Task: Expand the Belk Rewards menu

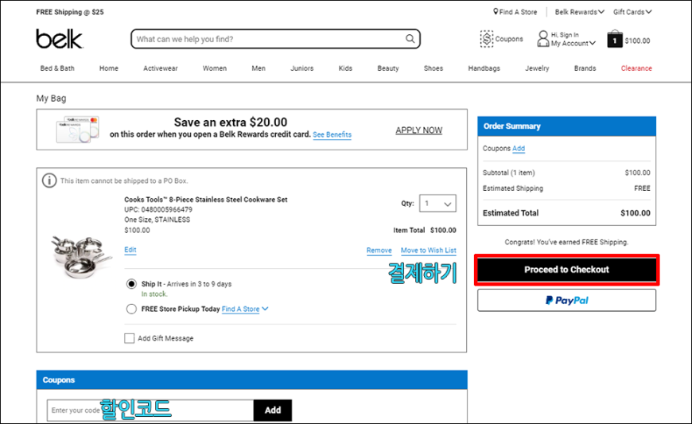Action: pos(580,12)
